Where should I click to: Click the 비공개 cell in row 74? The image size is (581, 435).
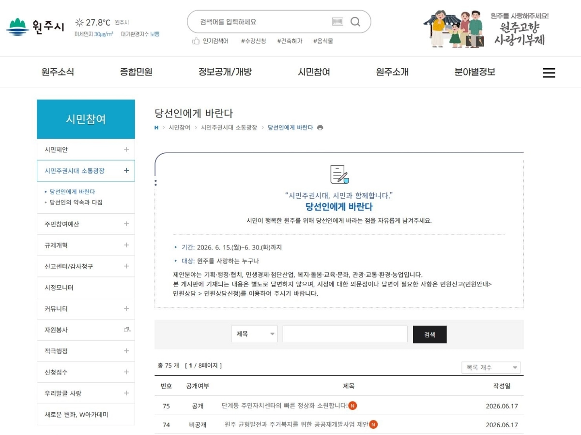(x=198, y=425)
